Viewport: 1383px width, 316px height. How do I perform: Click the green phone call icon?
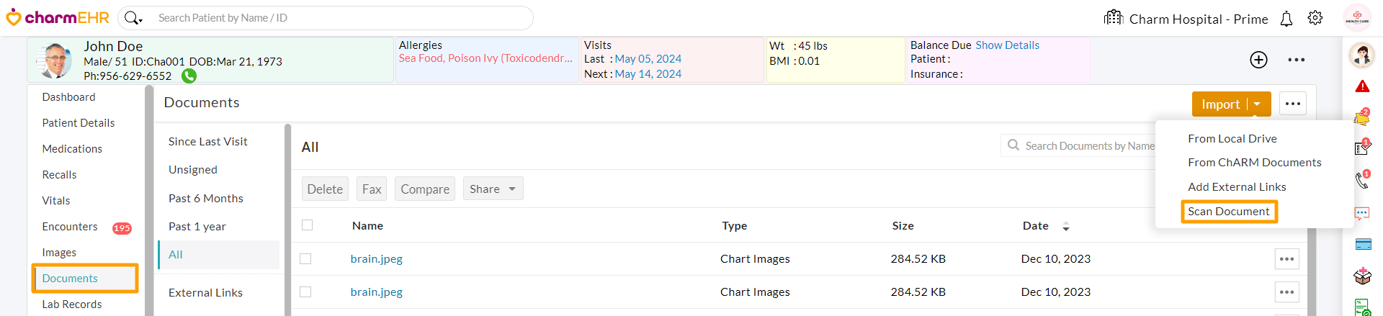click(x=189, y=76)
